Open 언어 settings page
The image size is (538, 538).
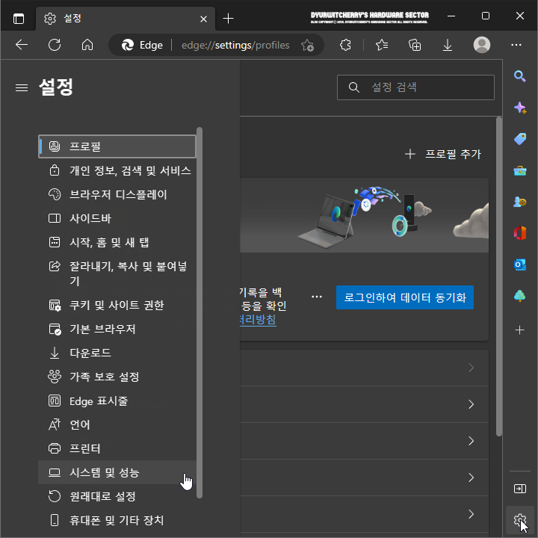click(x=117, y=424)
